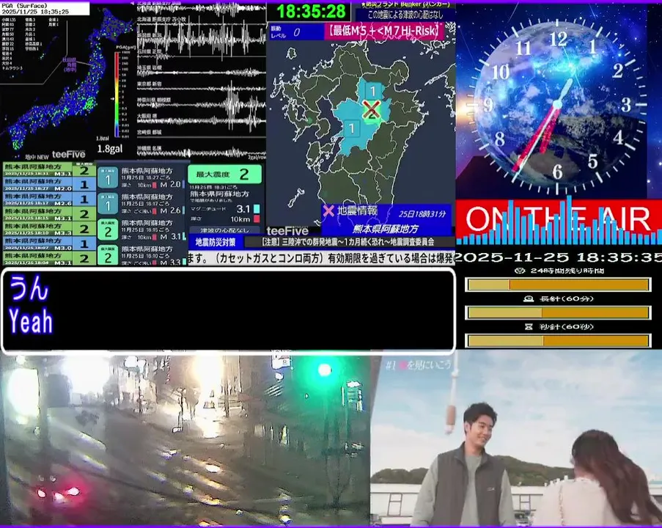Click intensity 1 marker on western Kumamoto region
Screen dimensions: 662x528
tap(351, 128)
